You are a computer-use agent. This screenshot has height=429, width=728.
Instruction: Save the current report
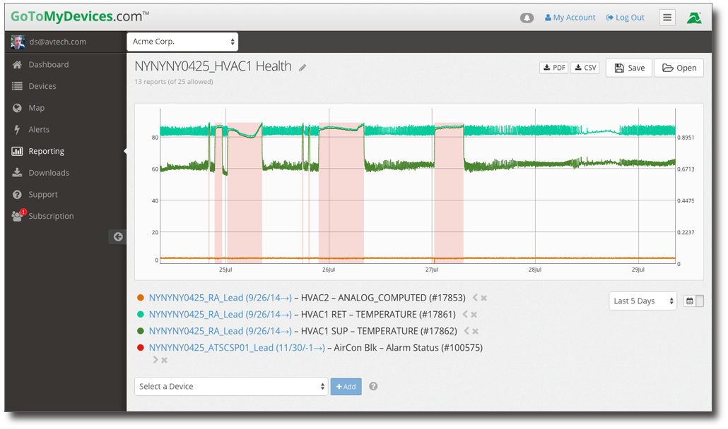(x=628, y=68)
